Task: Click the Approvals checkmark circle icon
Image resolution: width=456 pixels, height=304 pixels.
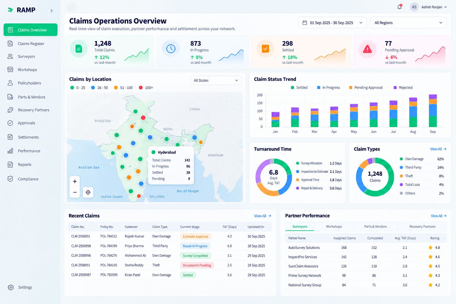Action: [10, 123]
